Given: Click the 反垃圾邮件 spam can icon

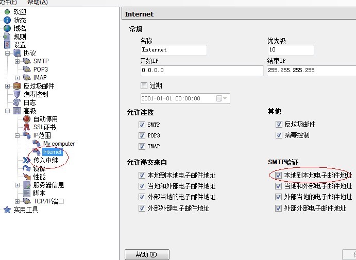Looking at the screenshot, I should coord(17,86).
